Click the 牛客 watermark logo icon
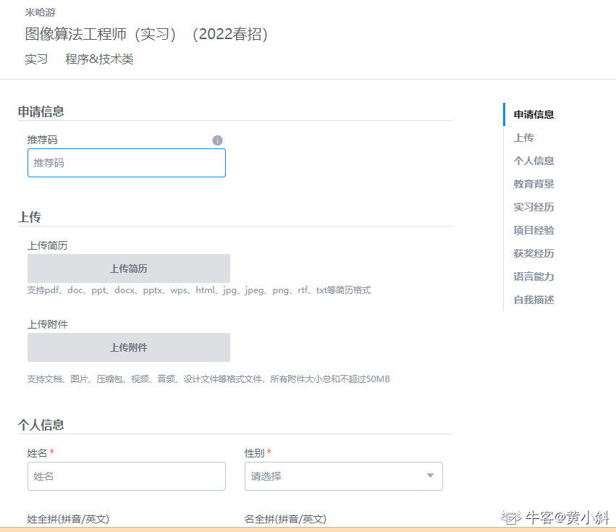Viewport: 616px width, 532px height. point(512,517)
